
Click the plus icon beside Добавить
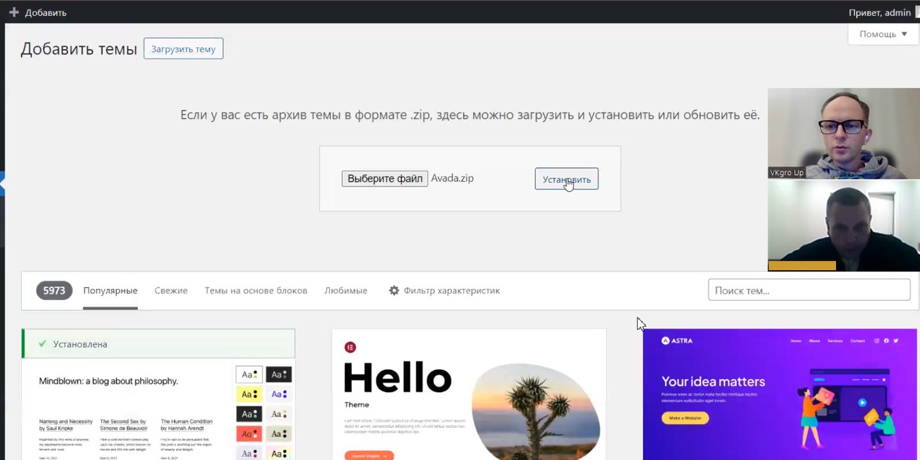[x=14, y=12]
